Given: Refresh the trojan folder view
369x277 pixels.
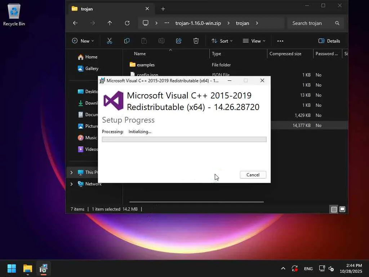Looking at the screenshot, I should [127, 23].
